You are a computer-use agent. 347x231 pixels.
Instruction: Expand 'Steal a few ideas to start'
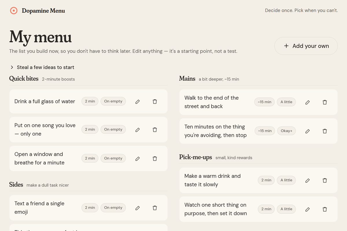tap(42, 67)
